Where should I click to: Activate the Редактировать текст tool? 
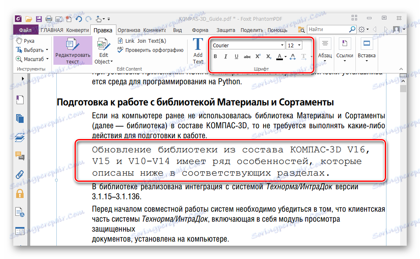coord(73,51)
